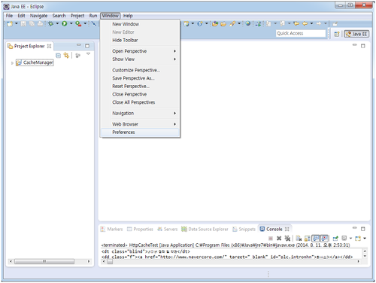Switch to the Markers tab
This screenshot has height=283, width=376.
click(112, 229)
